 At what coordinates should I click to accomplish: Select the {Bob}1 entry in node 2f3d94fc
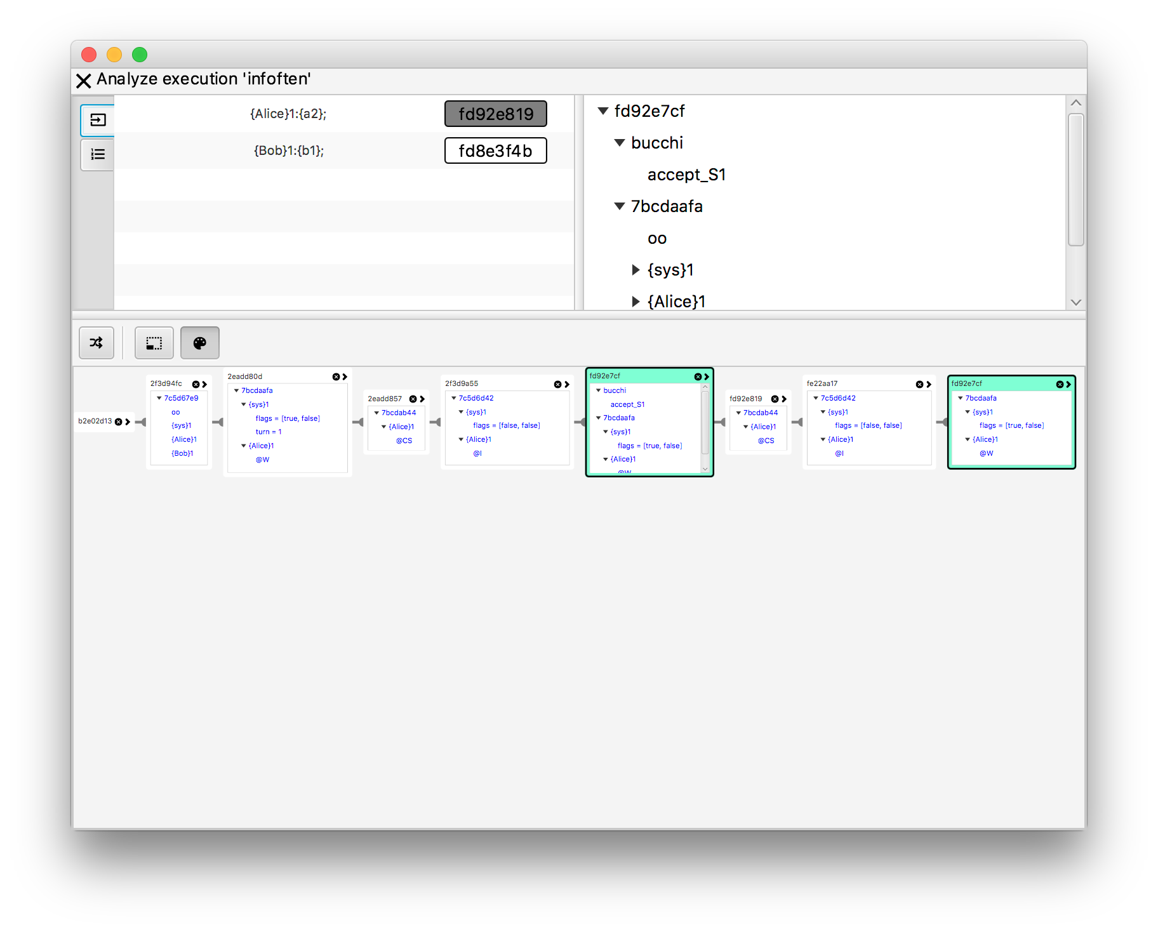click(x=182, y=453)
